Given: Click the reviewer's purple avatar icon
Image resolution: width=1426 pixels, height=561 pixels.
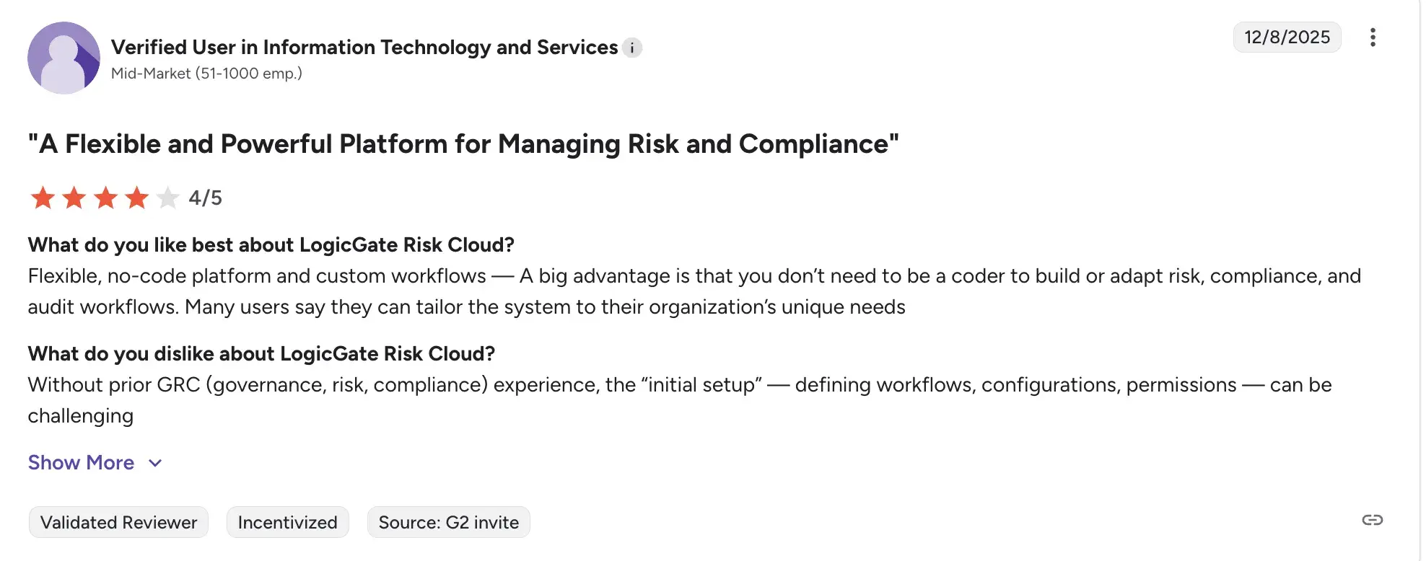Looking at the screenshot, I should click(x=64, y=58).
